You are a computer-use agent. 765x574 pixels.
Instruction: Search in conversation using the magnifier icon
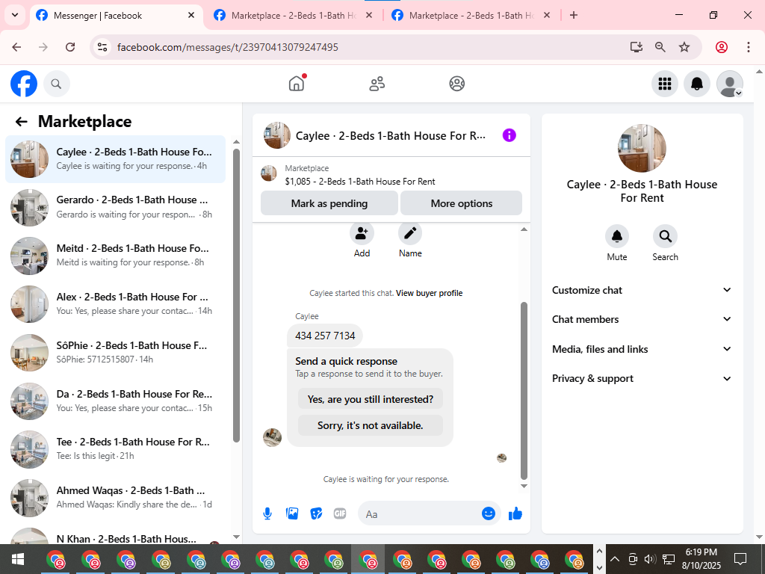665,236
